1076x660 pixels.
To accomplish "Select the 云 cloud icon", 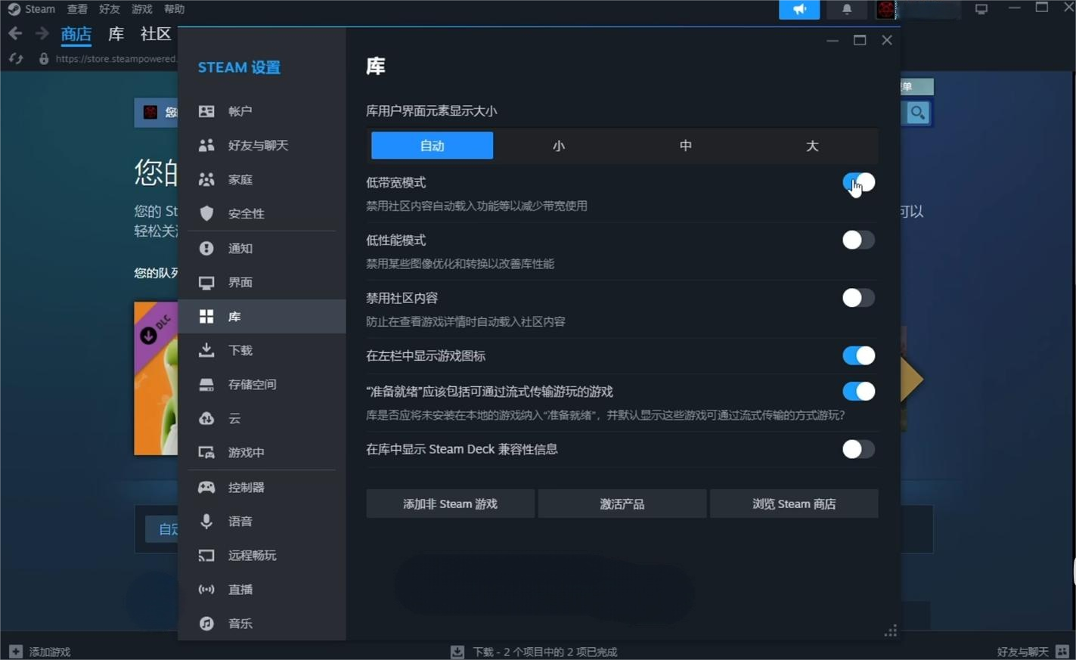I will (206, 419).
